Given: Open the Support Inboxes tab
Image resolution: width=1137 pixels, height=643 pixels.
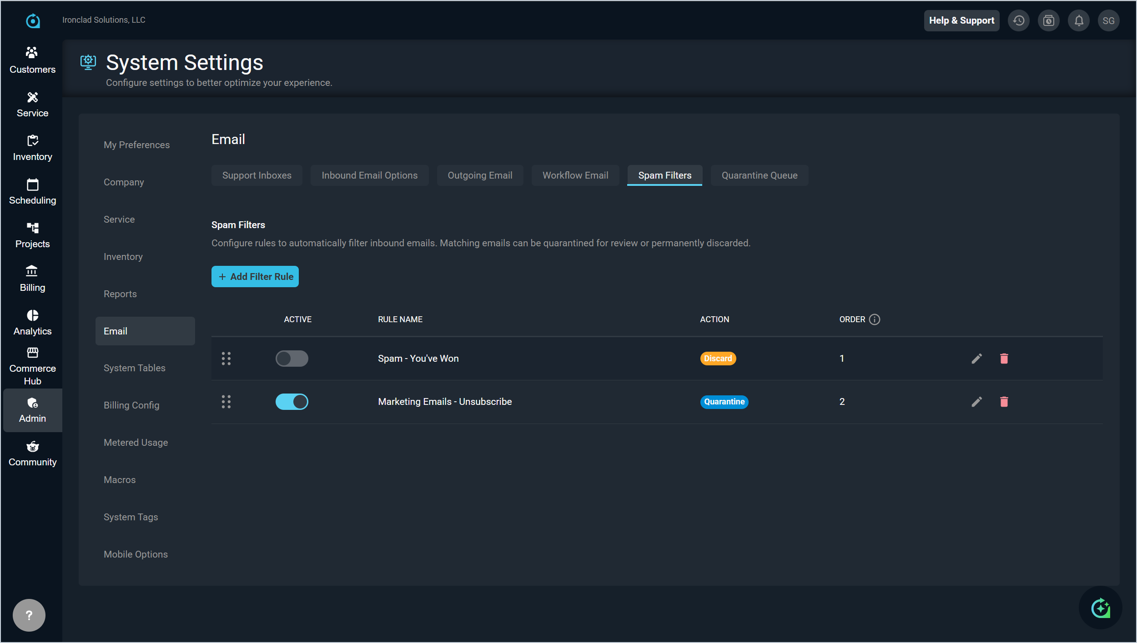Looking at the screenshot, I should click(257, 175).
